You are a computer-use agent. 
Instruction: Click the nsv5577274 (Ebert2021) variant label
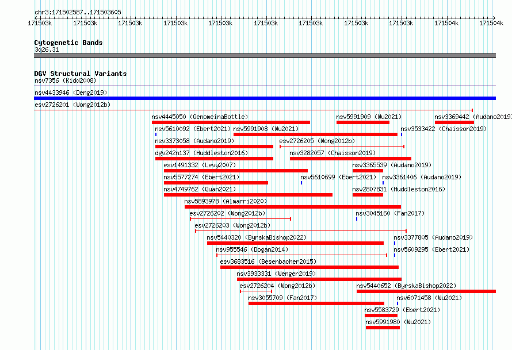[x=201, y=177]
